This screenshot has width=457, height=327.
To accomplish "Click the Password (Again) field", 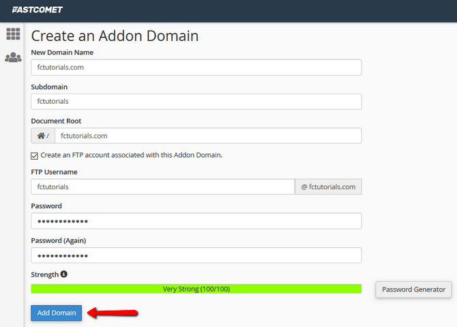I will (196, 255).
